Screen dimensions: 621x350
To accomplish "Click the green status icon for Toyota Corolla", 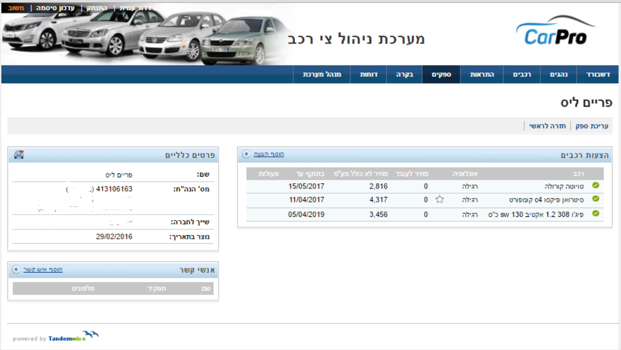I will (596, 186).
